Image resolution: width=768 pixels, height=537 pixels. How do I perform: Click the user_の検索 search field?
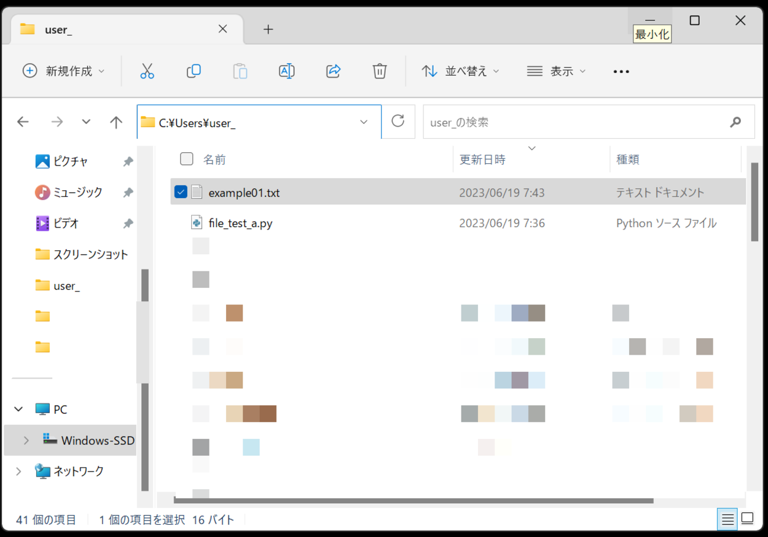[574, 122]
